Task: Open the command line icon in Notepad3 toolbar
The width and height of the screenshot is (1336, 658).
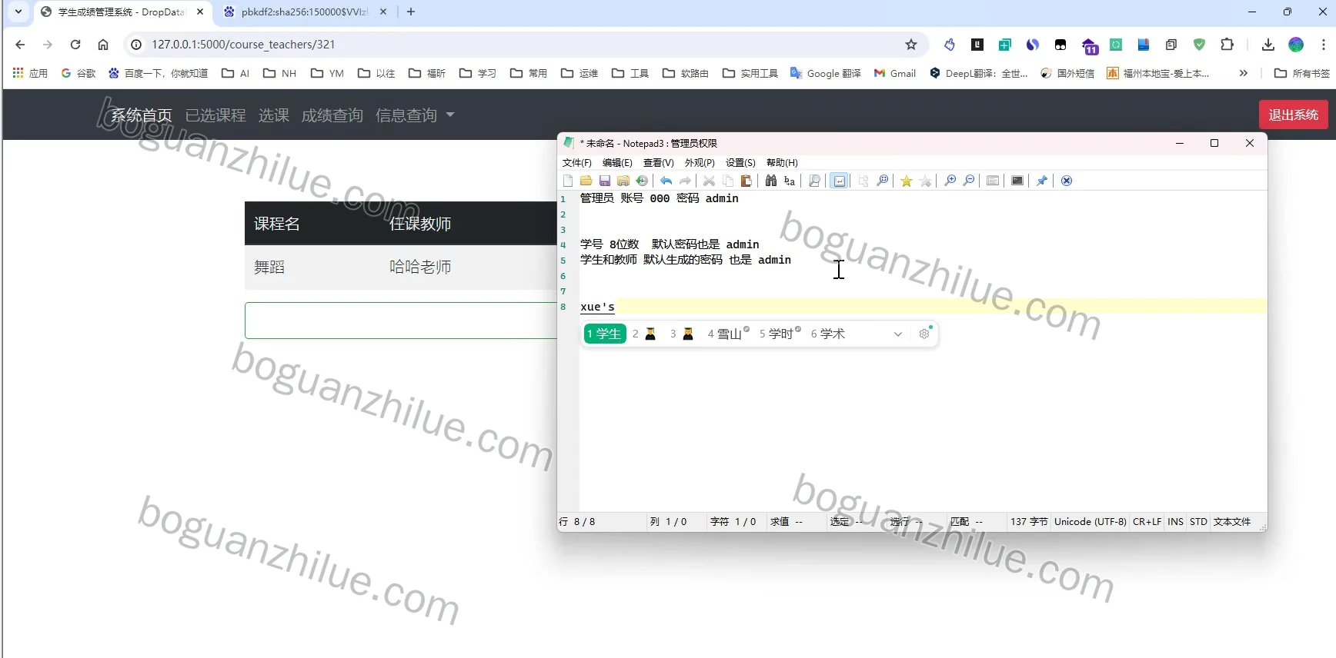Action: click(1017, 181)
